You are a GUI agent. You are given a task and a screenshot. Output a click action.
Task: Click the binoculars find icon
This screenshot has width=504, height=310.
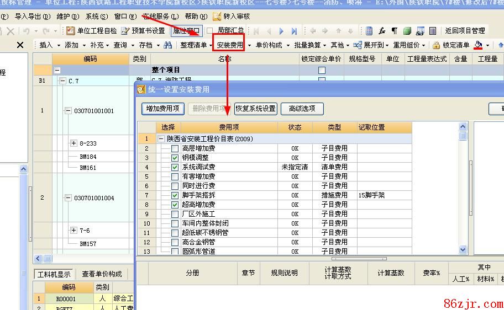[168, 45]
